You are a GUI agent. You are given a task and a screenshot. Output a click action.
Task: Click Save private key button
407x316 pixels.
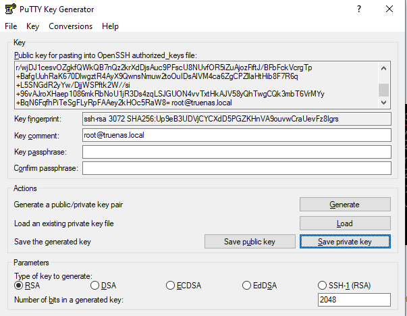(x=345, y=242)
